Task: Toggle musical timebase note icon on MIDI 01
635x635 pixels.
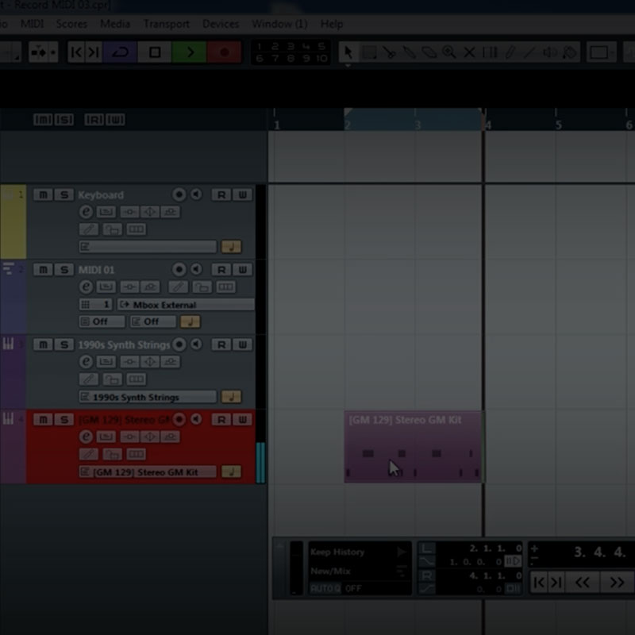Action: tap(190, 321)
